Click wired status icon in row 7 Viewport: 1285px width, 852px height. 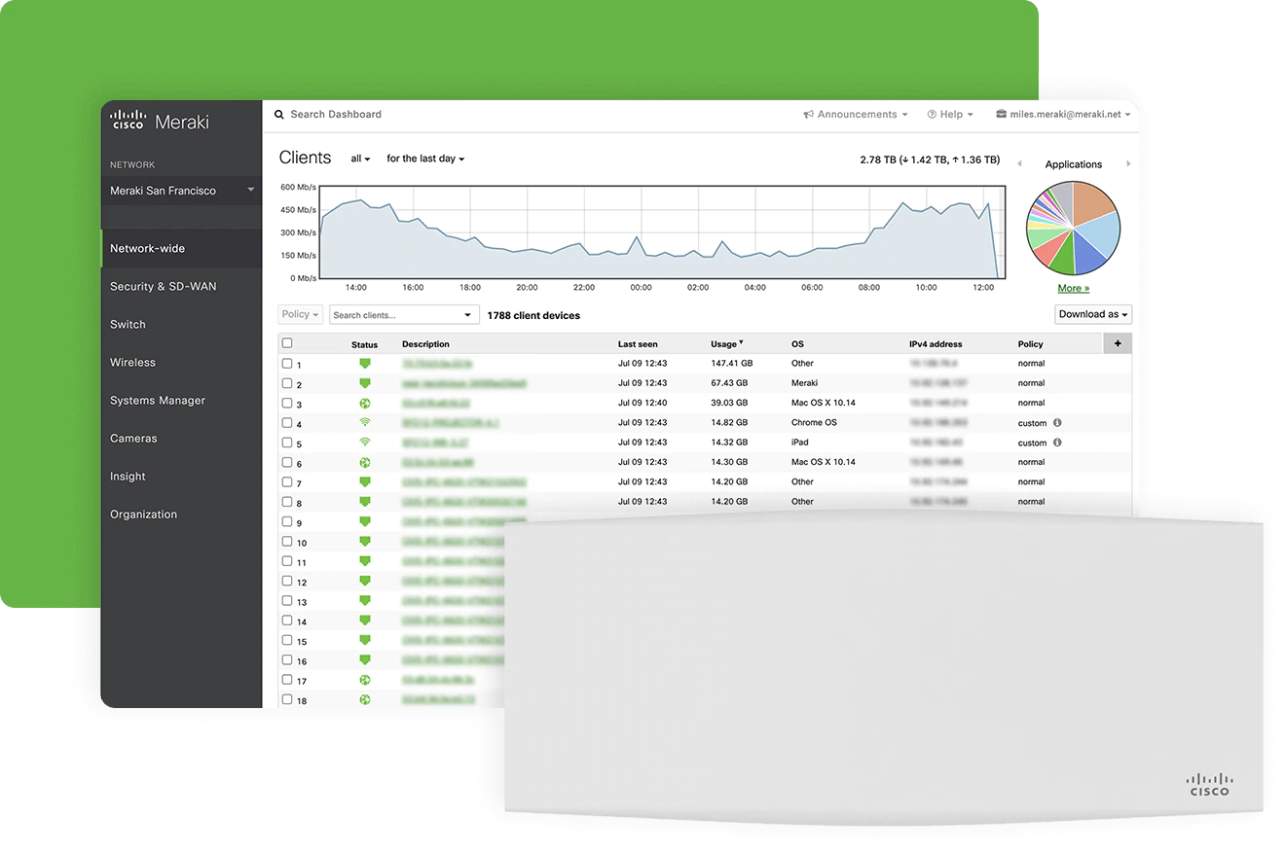click(x=365, y=481)
